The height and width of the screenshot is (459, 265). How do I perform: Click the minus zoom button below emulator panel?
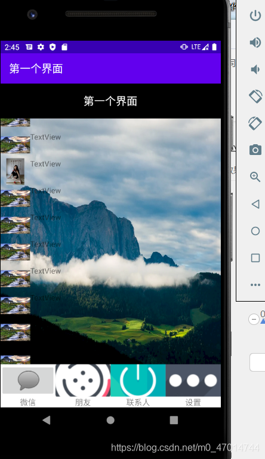(254, 319)
